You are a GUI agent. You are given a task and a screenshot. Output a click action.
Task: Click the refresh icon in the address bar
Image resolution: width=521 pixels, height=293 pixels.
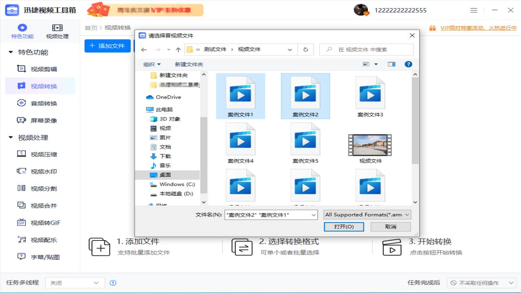click(x=305, y=49)
